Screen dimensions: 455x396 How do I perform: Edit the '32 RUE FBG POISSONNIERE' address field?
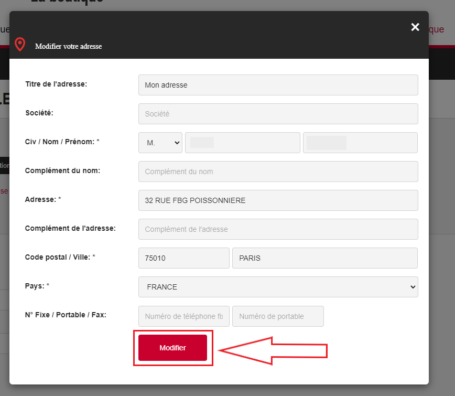pos(278,200)
